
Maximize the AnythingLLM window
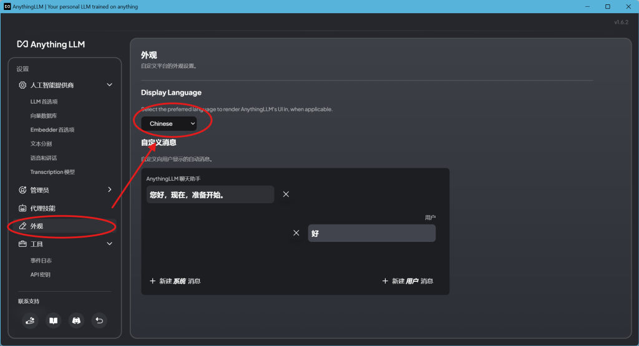click(608, 6)
